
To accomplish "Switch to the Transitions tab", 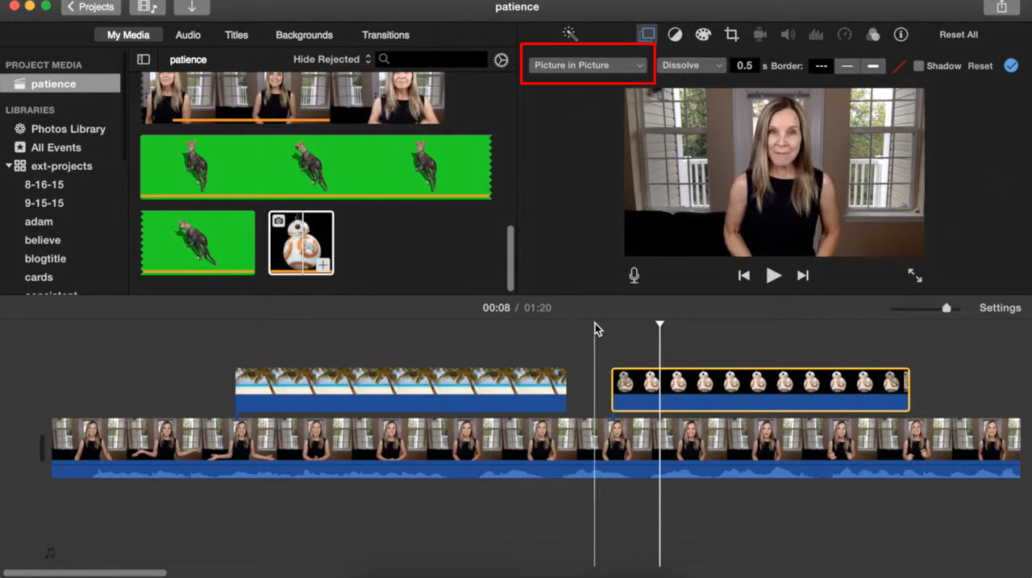I will tap(385, 35).
